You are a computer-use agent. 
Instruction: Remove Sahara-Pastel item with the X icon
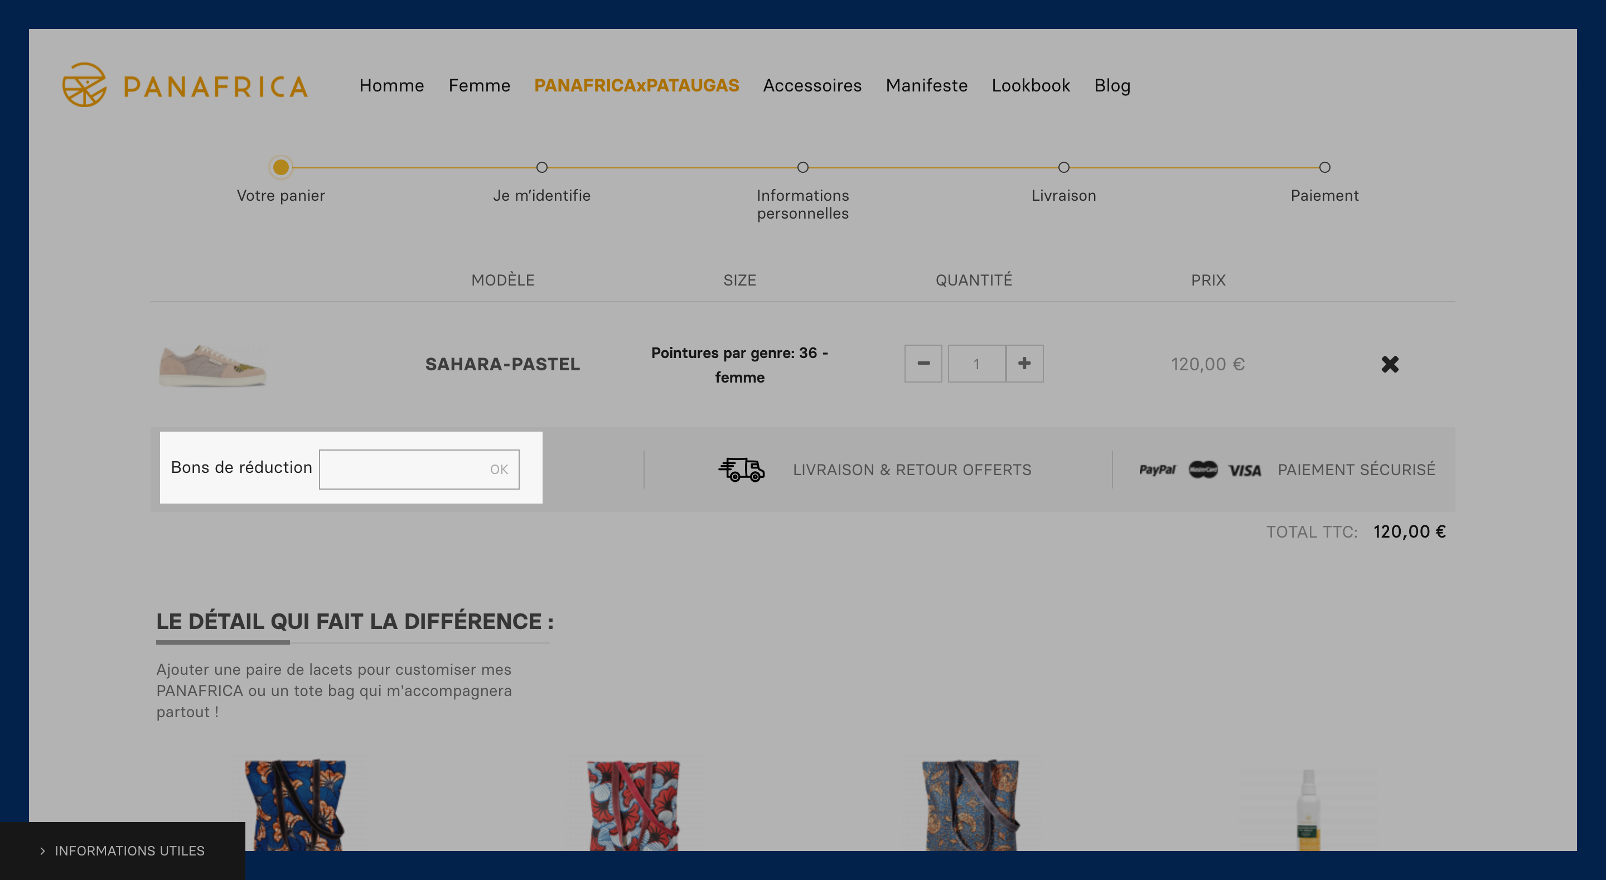point(1390,364)
